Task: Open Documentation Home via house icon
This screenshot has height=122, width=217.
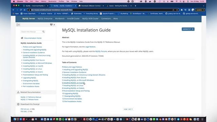Action: click(22, 38)
